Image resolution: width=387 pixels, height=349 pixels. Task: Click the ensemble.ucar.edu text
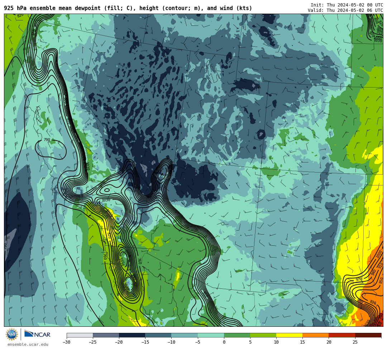pyautogui.click(x=28, y=344)
